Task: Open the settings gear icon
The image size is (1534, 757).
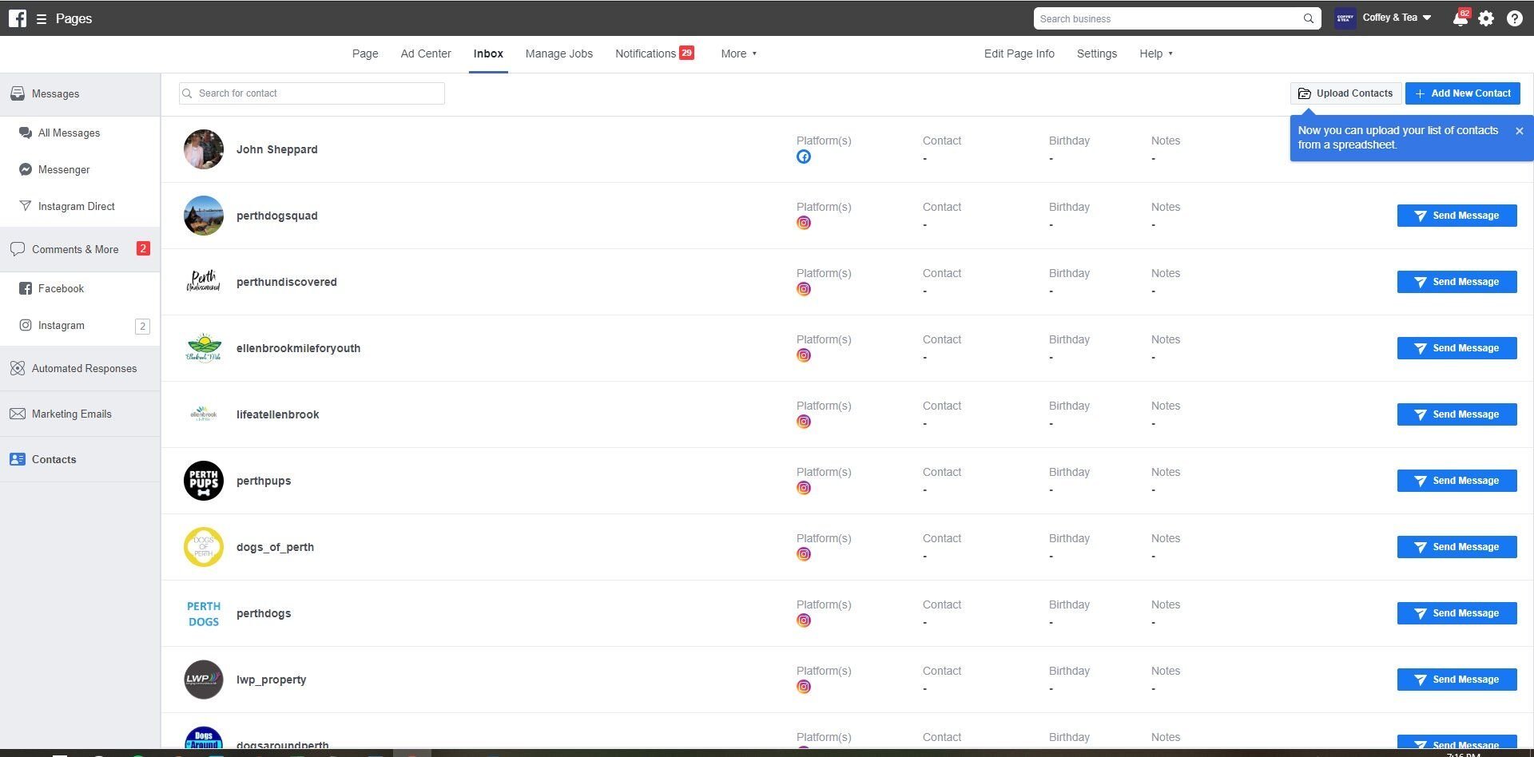Action: click(1486, 18)
